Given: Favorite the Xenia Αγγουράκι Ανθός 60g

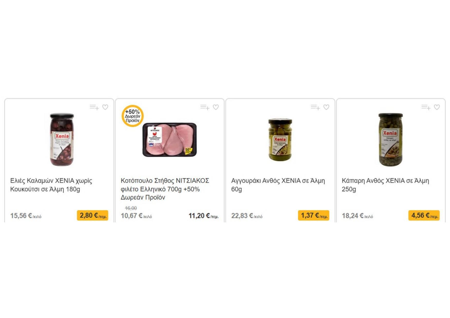Looking at the screenshot, I should (x=326, y=107).
